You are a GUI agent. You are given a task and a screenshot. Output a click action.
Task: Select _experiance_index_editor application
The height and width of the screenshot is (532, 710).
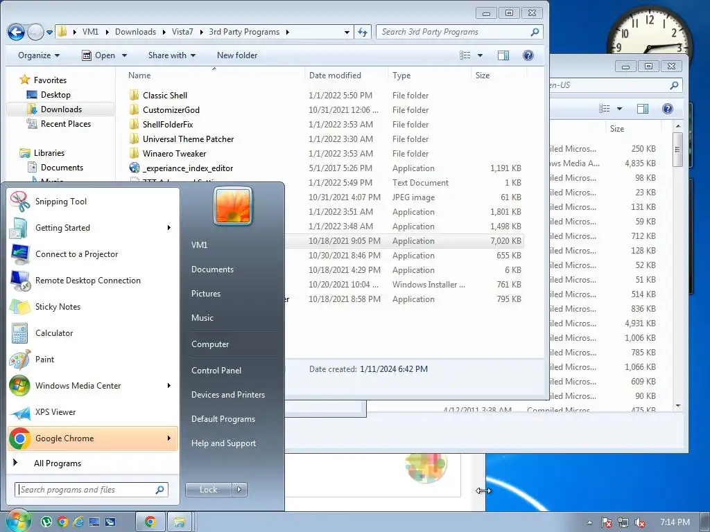coord(188,168)
